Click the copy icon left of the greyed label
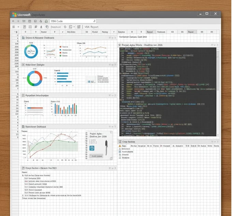 (47, 27)
